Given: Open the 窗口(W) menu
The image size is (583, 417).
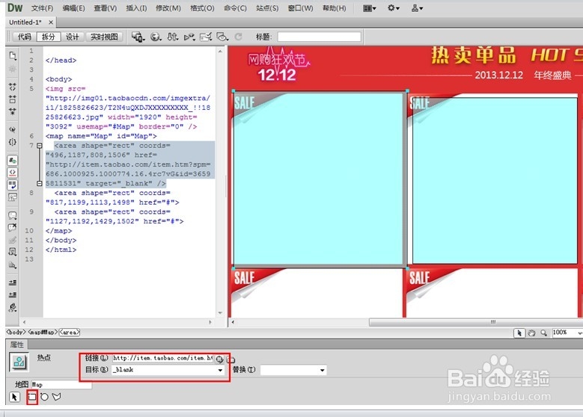Looking at the screenshot, I should tap(300, 8).
